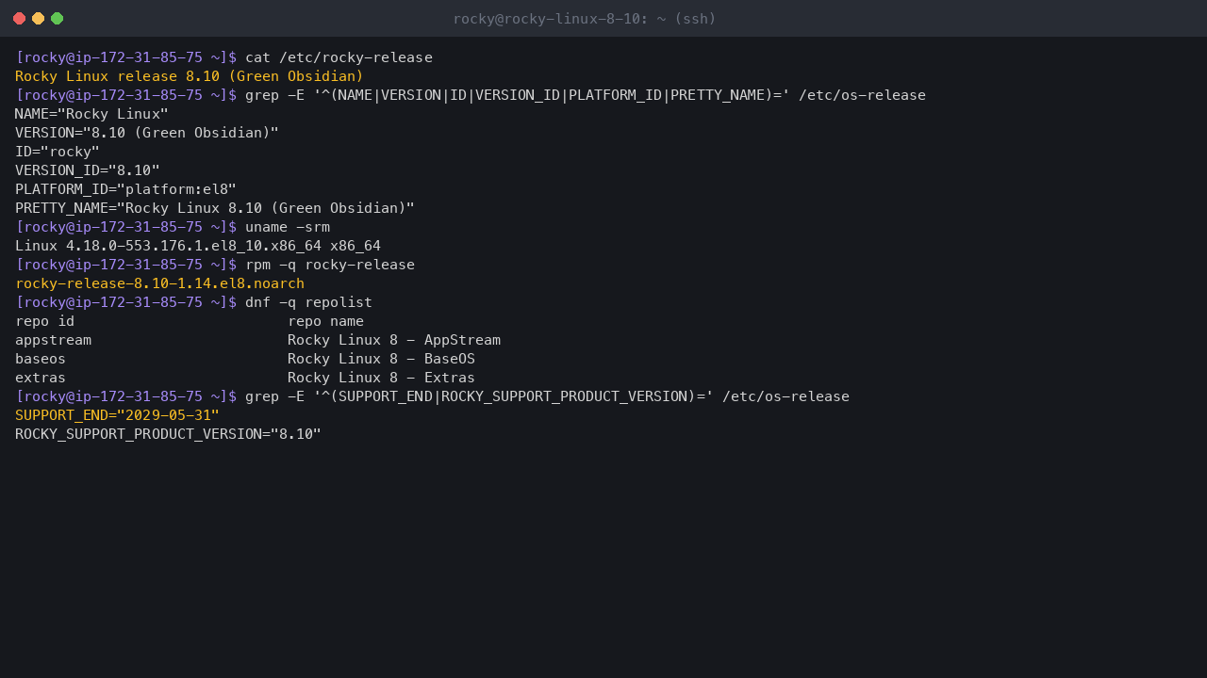The width and height of the screenshot is (1207, 678).
Task: Click the rocky-release-8.10-1.14.el8.noarch output
Action: point(159,283)
